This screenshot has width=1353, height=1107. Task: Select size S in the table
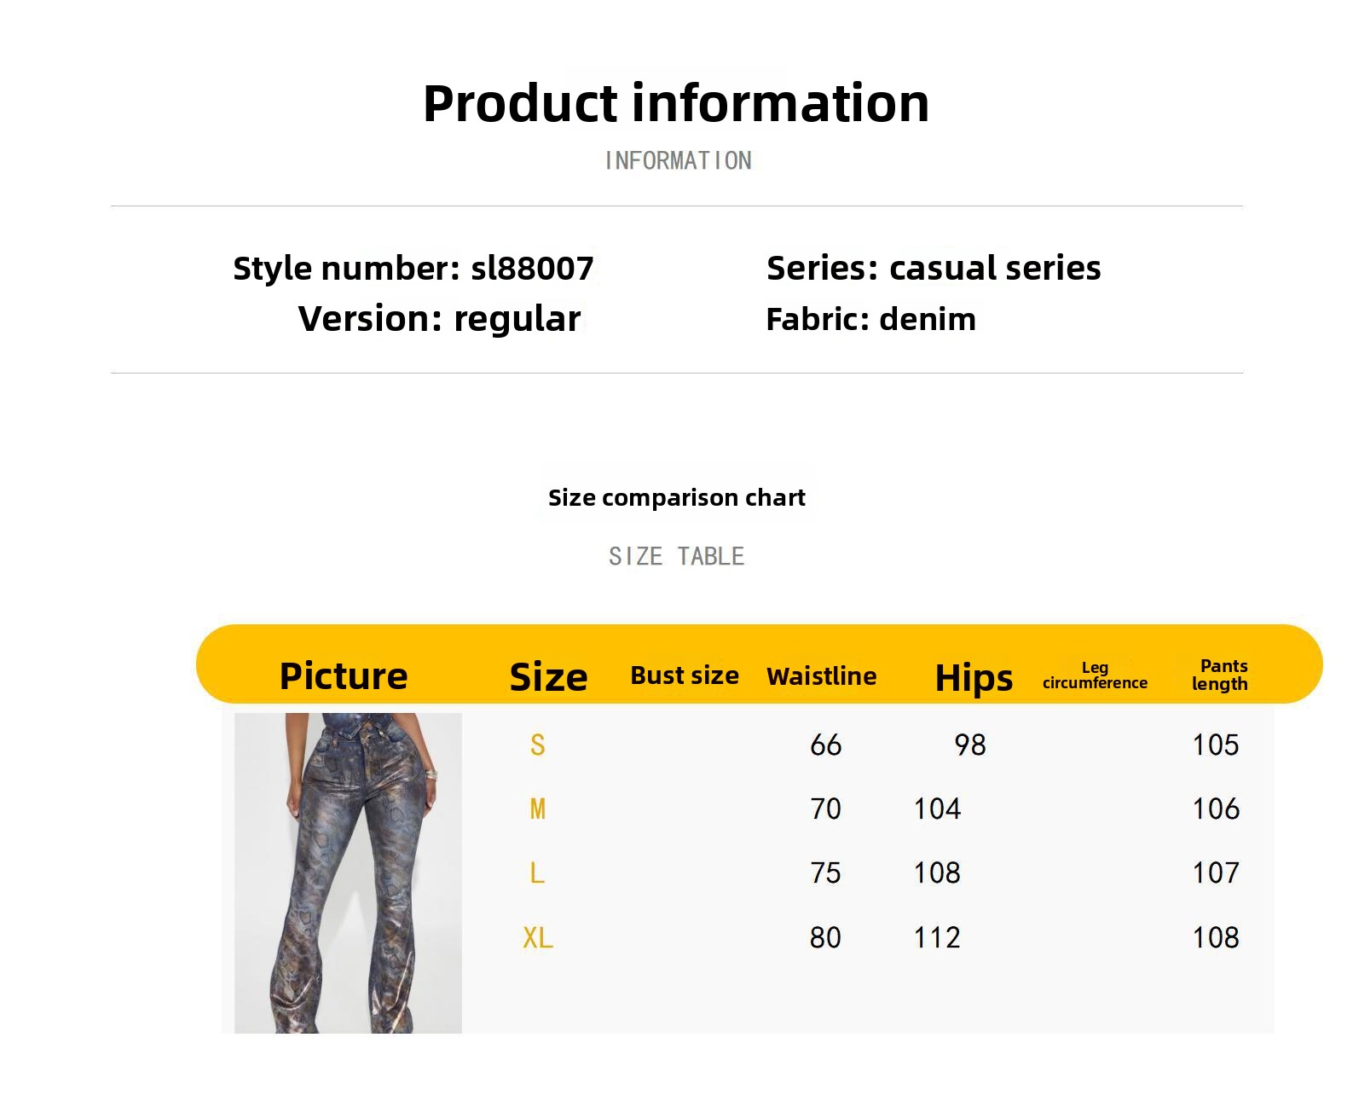[537, 745]
